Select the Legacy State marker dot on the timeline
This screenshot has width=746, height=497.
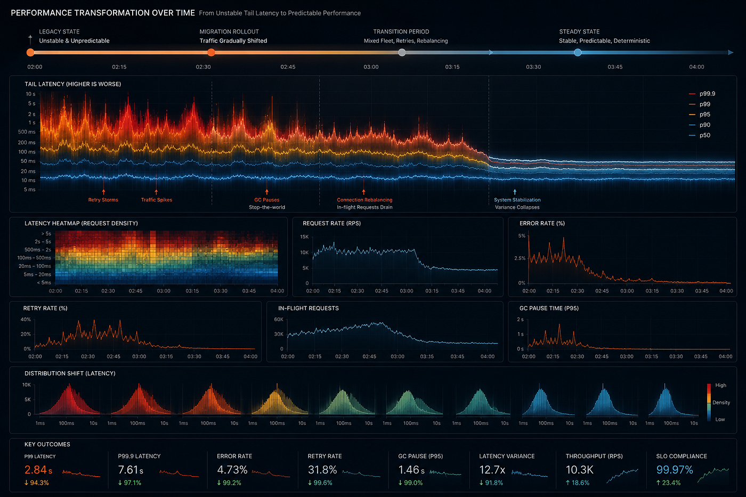tap(30, 52)
